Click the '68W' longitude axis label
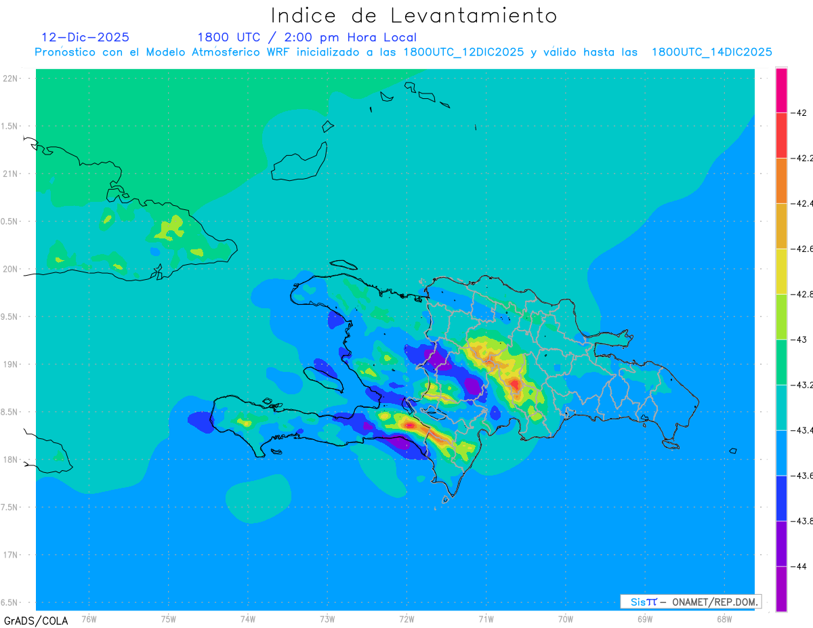Image resolution: width=813 pixels, height=628 pixels. coord(724,619)
